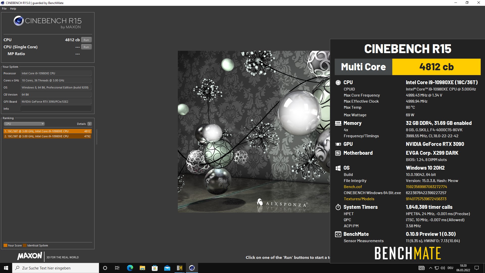Open the Windows Start menu
This screenshot has width=485, height=273.
click(x=6, y=268)
